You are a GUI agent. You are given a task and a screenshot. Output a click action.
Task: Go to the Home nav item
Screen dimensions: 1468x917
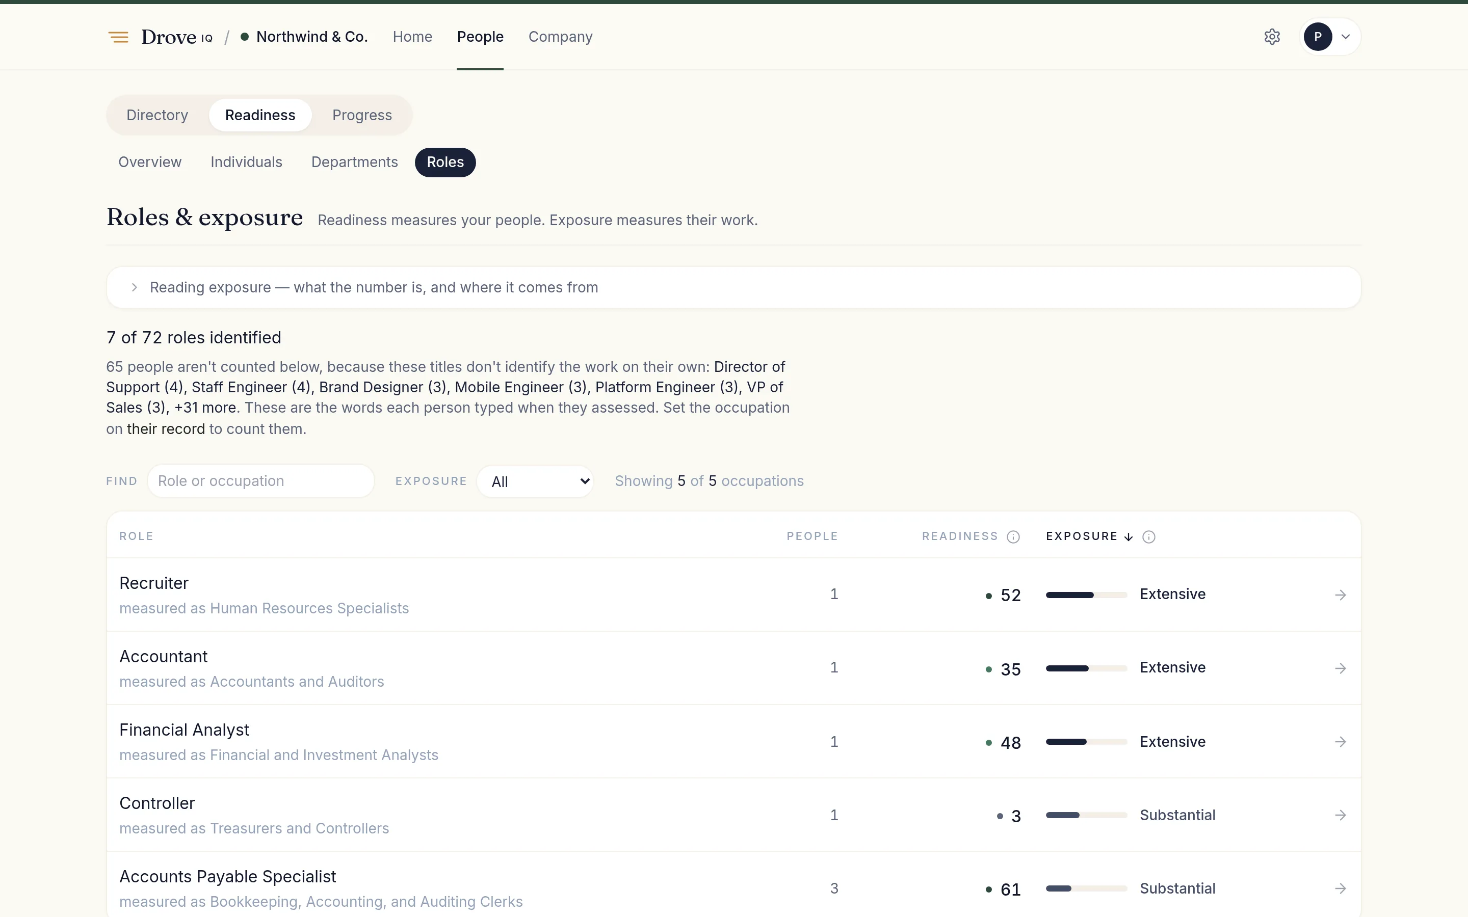[412, 37]
